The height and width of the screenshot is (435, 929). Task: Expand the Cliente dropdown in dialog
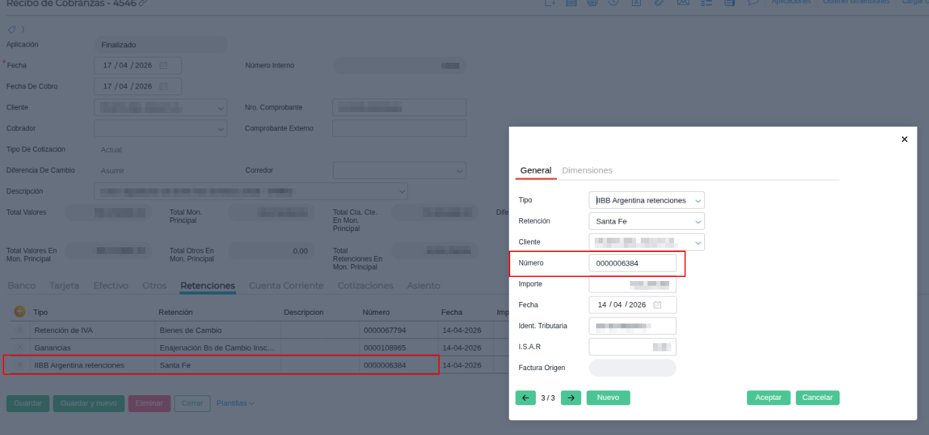[x=698, y=242]
